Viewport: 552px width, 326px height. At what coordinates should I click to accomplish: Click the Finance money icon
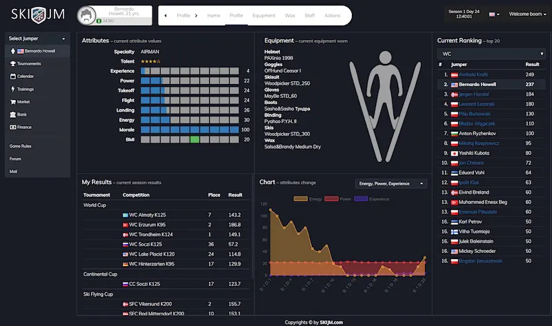[x=12, y=127]
